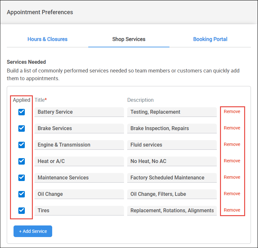Edit Replacement, Rotations, Alignments description field

click(172, 211)
